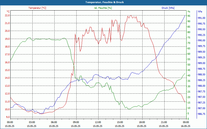This screenshot has width=207, height=129.
Task: Click the '15.05.25' date under '18:00'
Action: point(142,126)
